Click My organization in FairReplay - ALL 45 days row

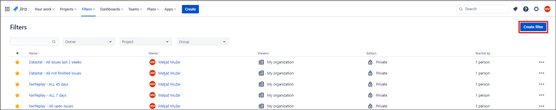pos(280,84)
